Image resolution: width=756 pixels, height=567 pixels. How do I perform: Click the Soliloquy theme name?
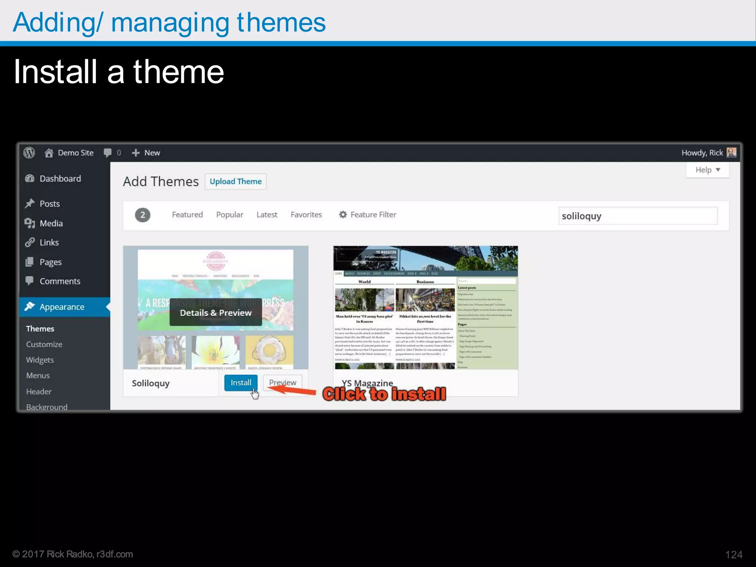tap(151, 383)
